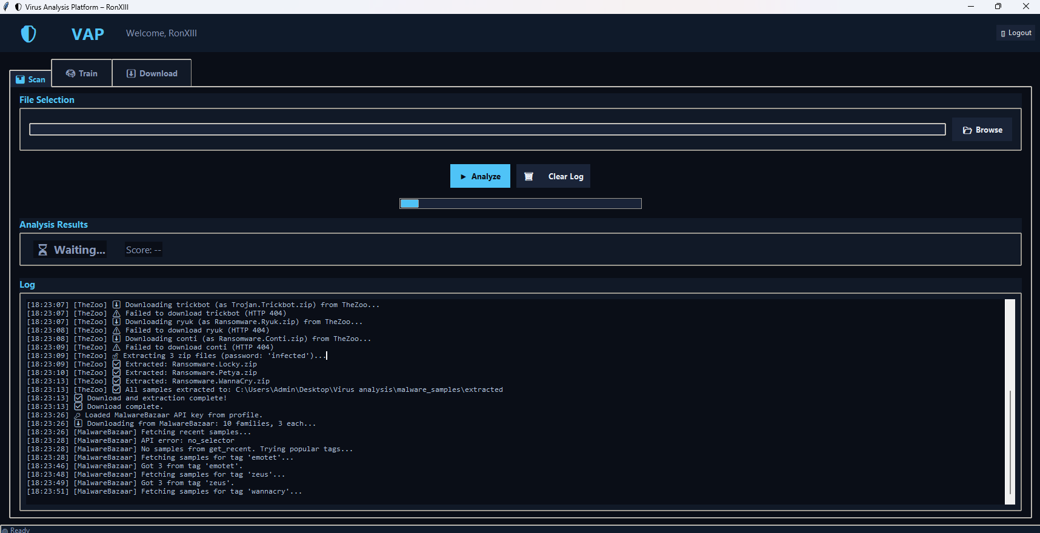
Task: Click check icon beside 'Extracted: Ransomware.WannaCry.zip'
Action: [116, 381]
